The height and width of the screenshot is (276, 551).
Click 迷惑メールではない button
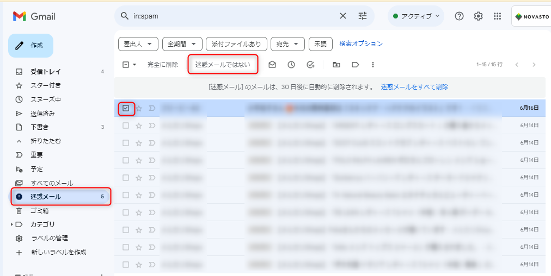point(223,65)
